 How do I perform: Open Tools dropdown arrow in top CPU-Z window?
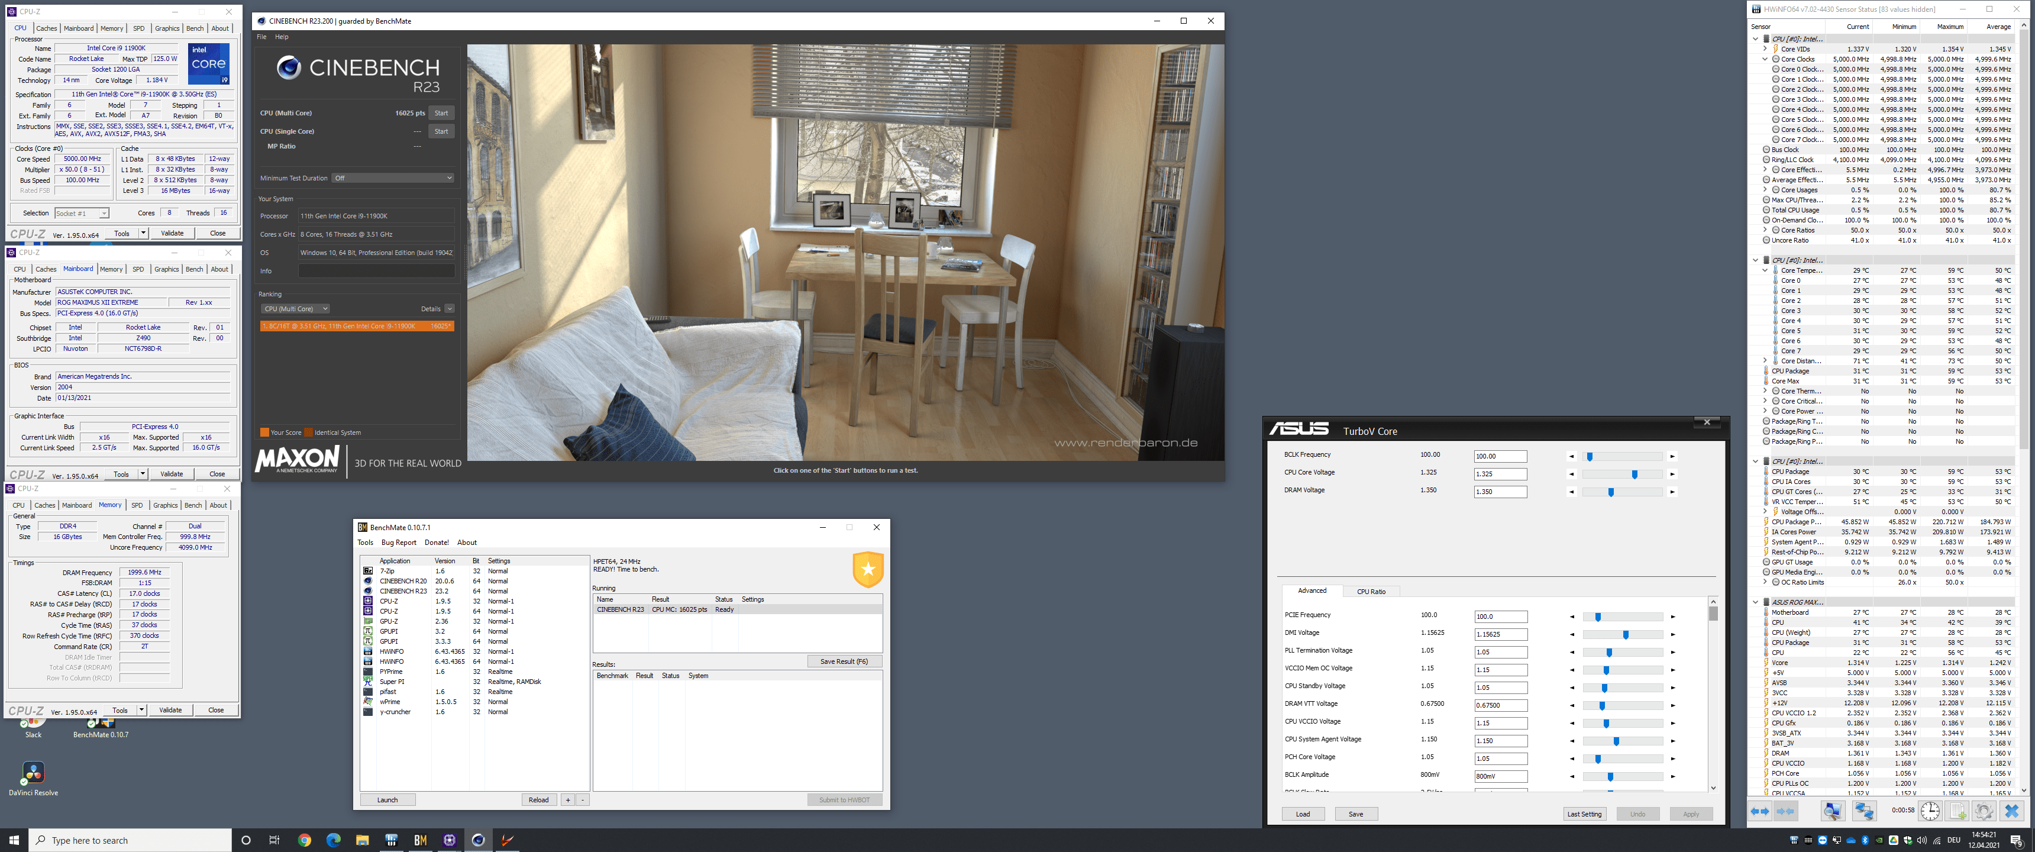click(x=143, y=233)
